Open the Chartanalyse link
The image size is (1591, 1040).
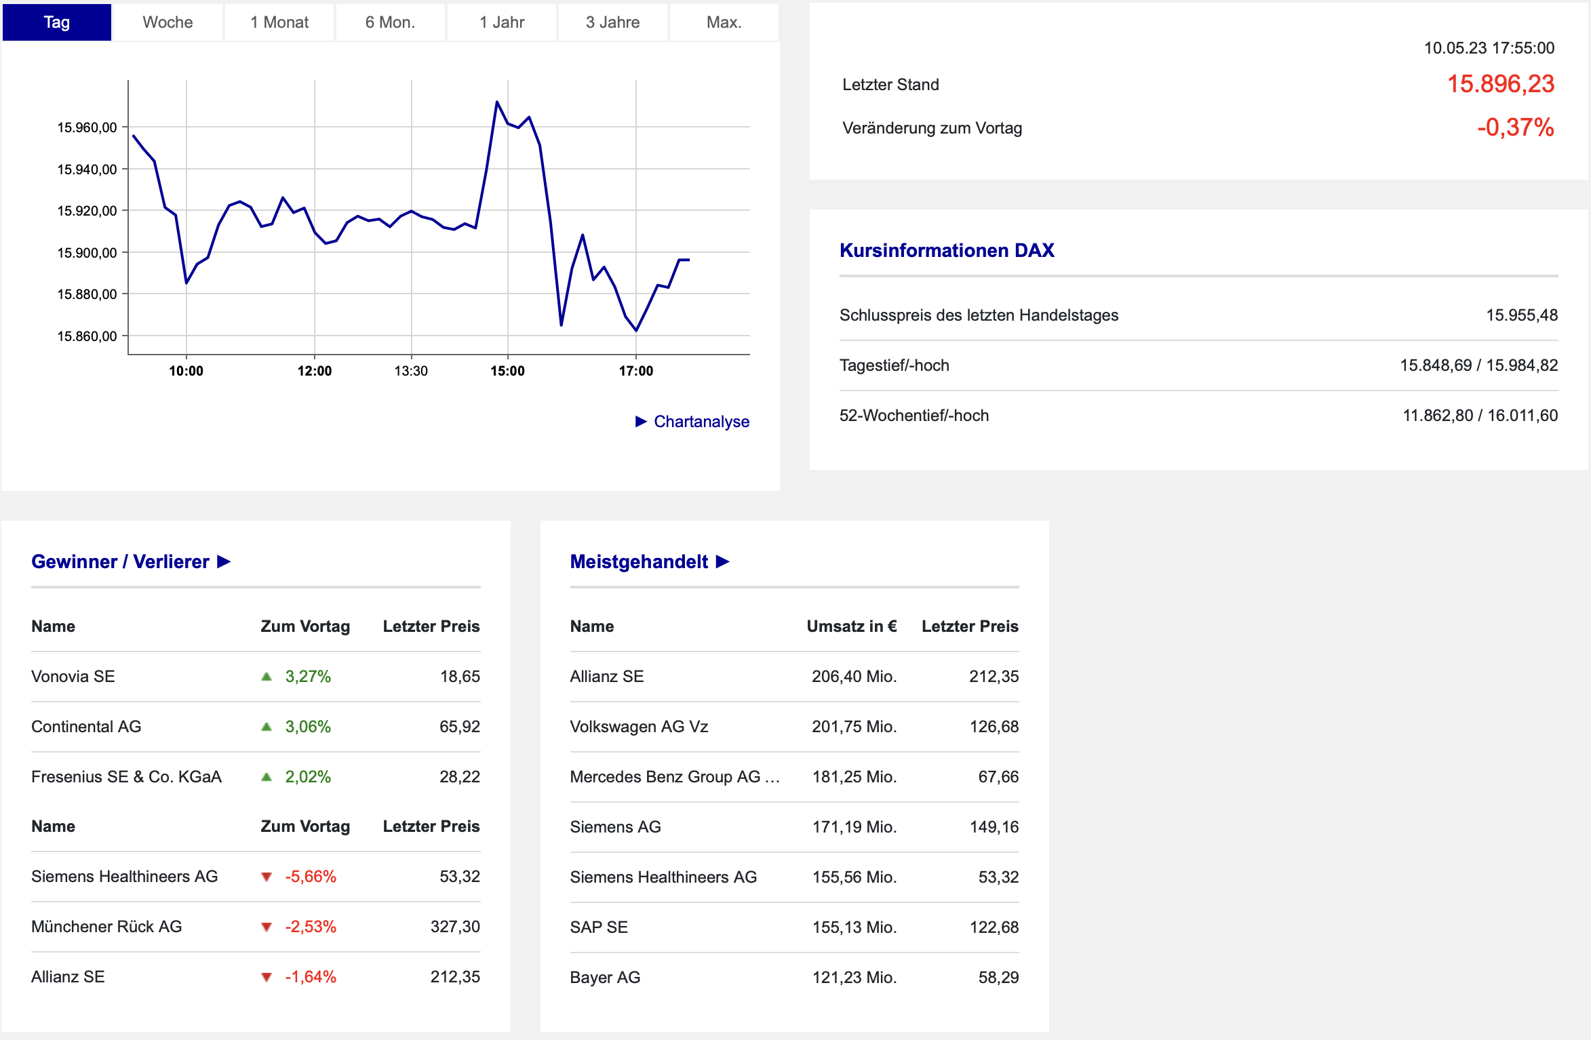[x=701, y=422]
